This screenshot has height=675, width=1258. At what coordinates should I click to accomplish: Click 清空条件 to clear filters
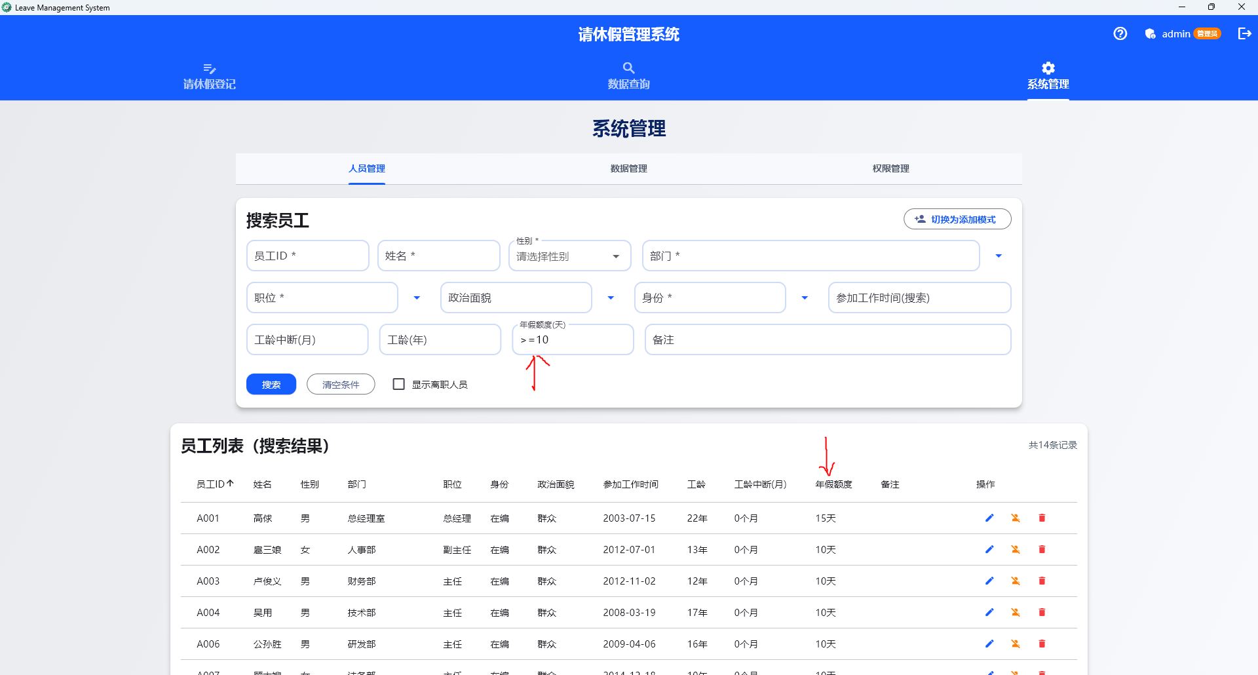[340, 384]
